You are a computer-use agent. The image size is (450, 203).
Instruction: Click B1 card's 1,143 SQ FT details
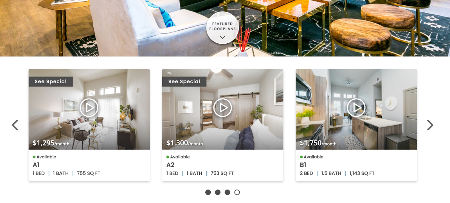tap(362, 173)
